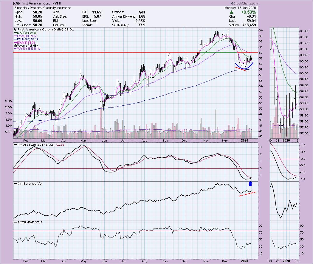Click the Chg value +0.31
This screenshot has height=264, width=313.
point(251,16)
